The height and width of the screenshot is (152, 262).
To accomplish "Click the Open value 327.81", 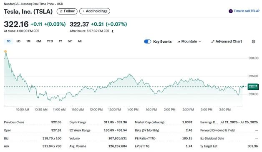I will (56, 130).
